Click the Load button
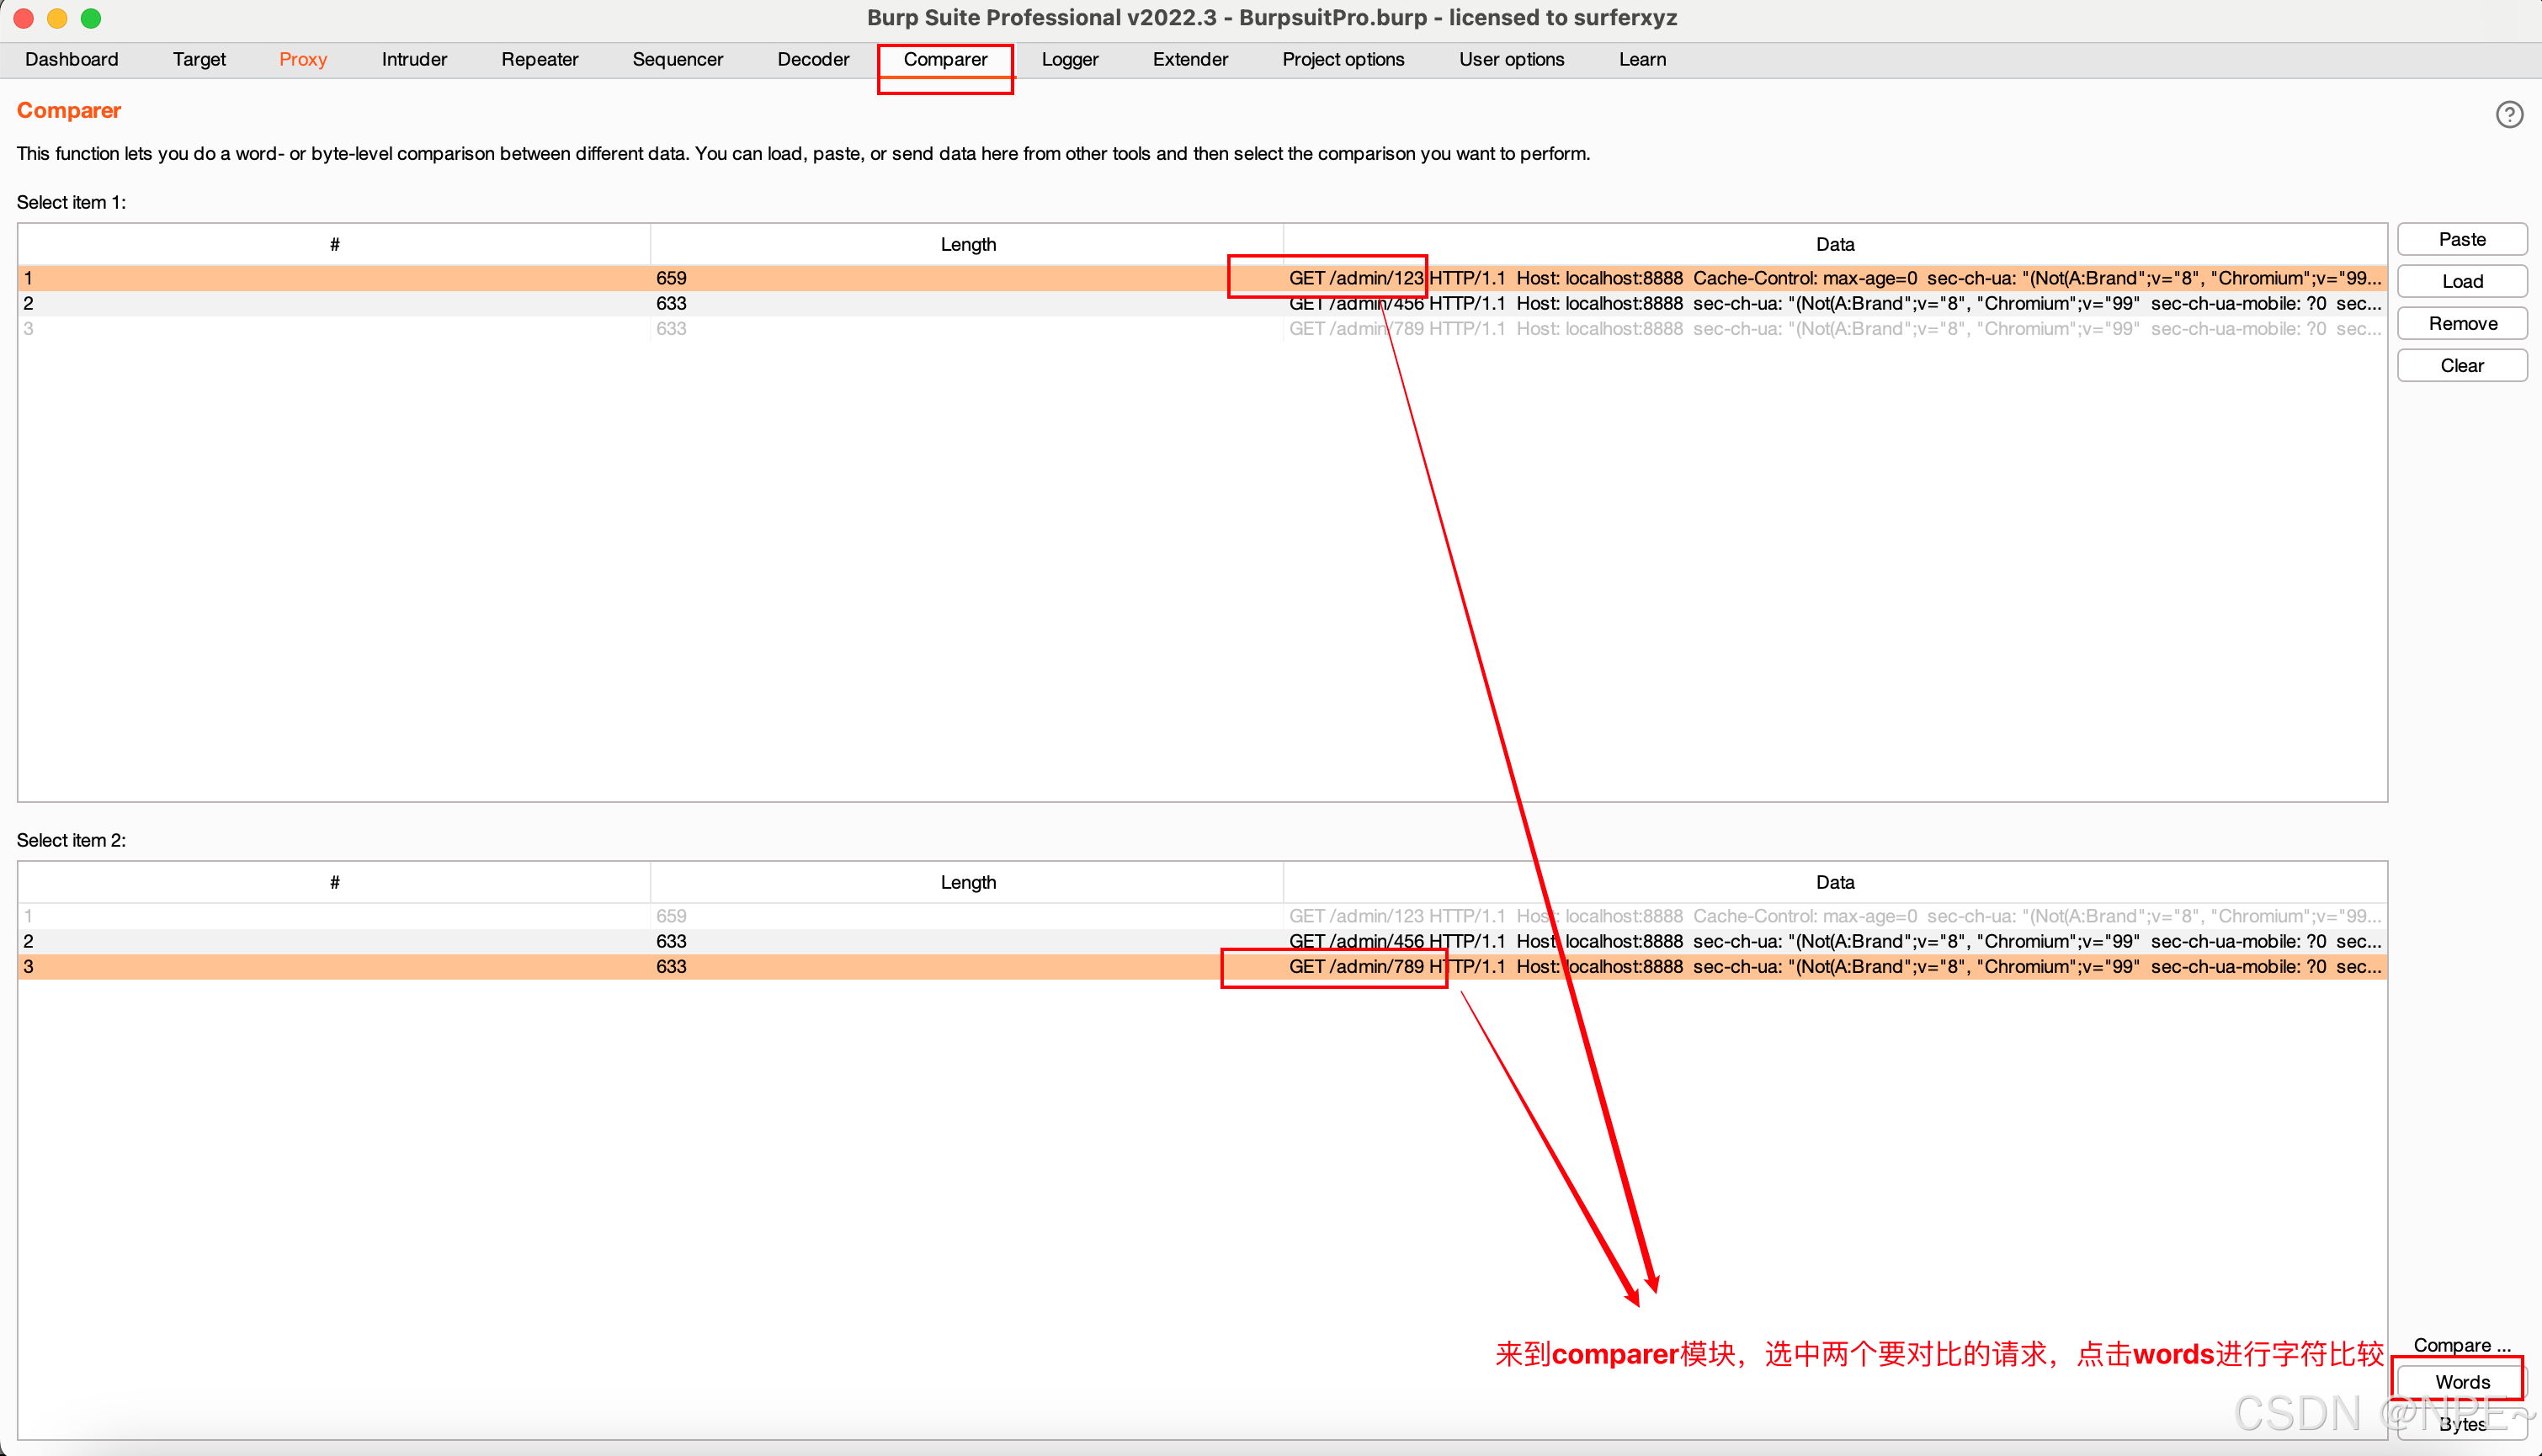Viewport: 2542px width, 1456px height. 2461,281
